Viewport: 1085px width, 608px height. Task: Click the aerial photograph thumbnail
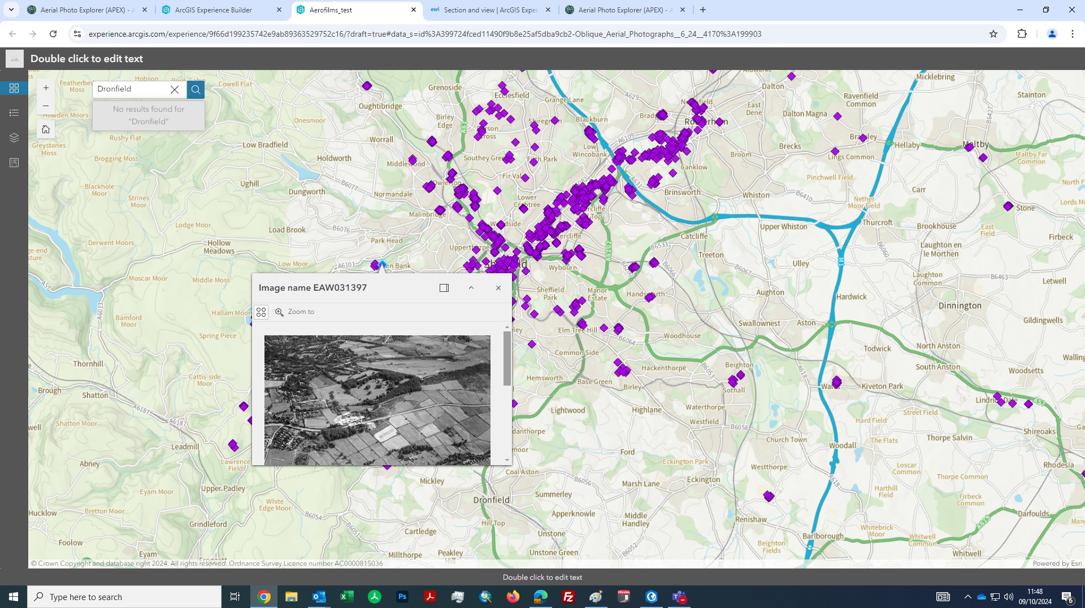[377, 400]
